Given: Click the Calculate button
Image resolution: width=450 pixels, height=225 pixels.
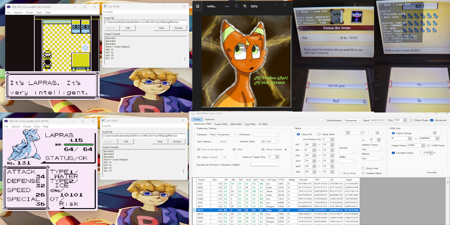Looking at the screenshot, I should (x=432, y=172).
